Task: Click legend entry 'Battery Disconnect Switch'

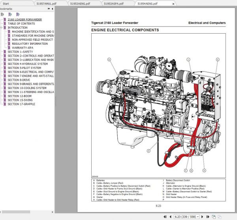Action: pos(178,180)
